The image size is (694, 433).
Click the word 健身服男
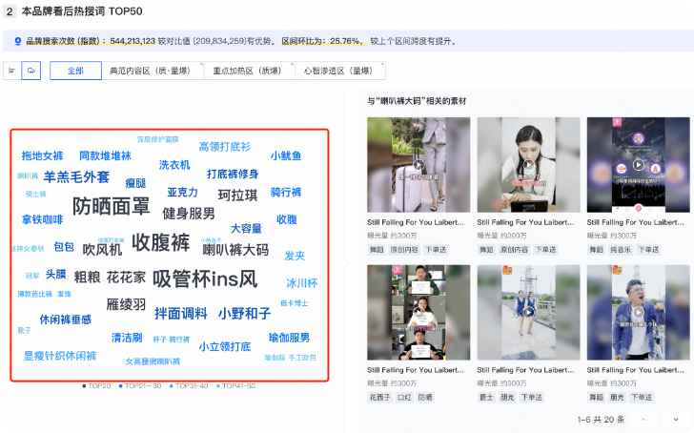pos(189,214)
